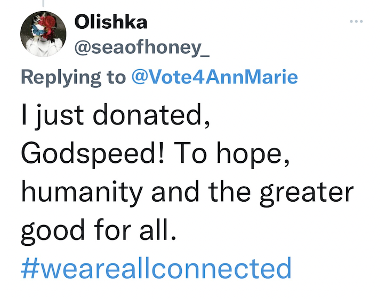
Task: Follow the #weareallconnected hashtag
Action: 156,269
